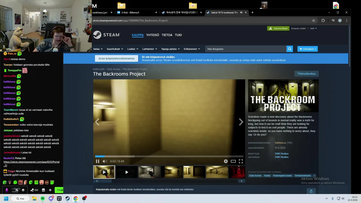Viewport: 361px width, 203px height.
Task: Open Steam from the taskbar
Action: tap(67, 198)
